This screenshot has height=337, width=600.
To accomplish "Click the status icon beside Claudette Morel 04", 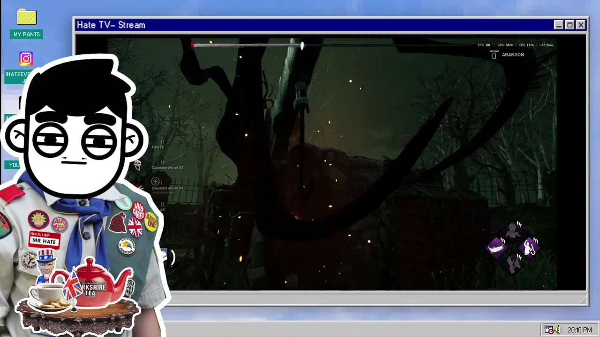I will [156, 181].
